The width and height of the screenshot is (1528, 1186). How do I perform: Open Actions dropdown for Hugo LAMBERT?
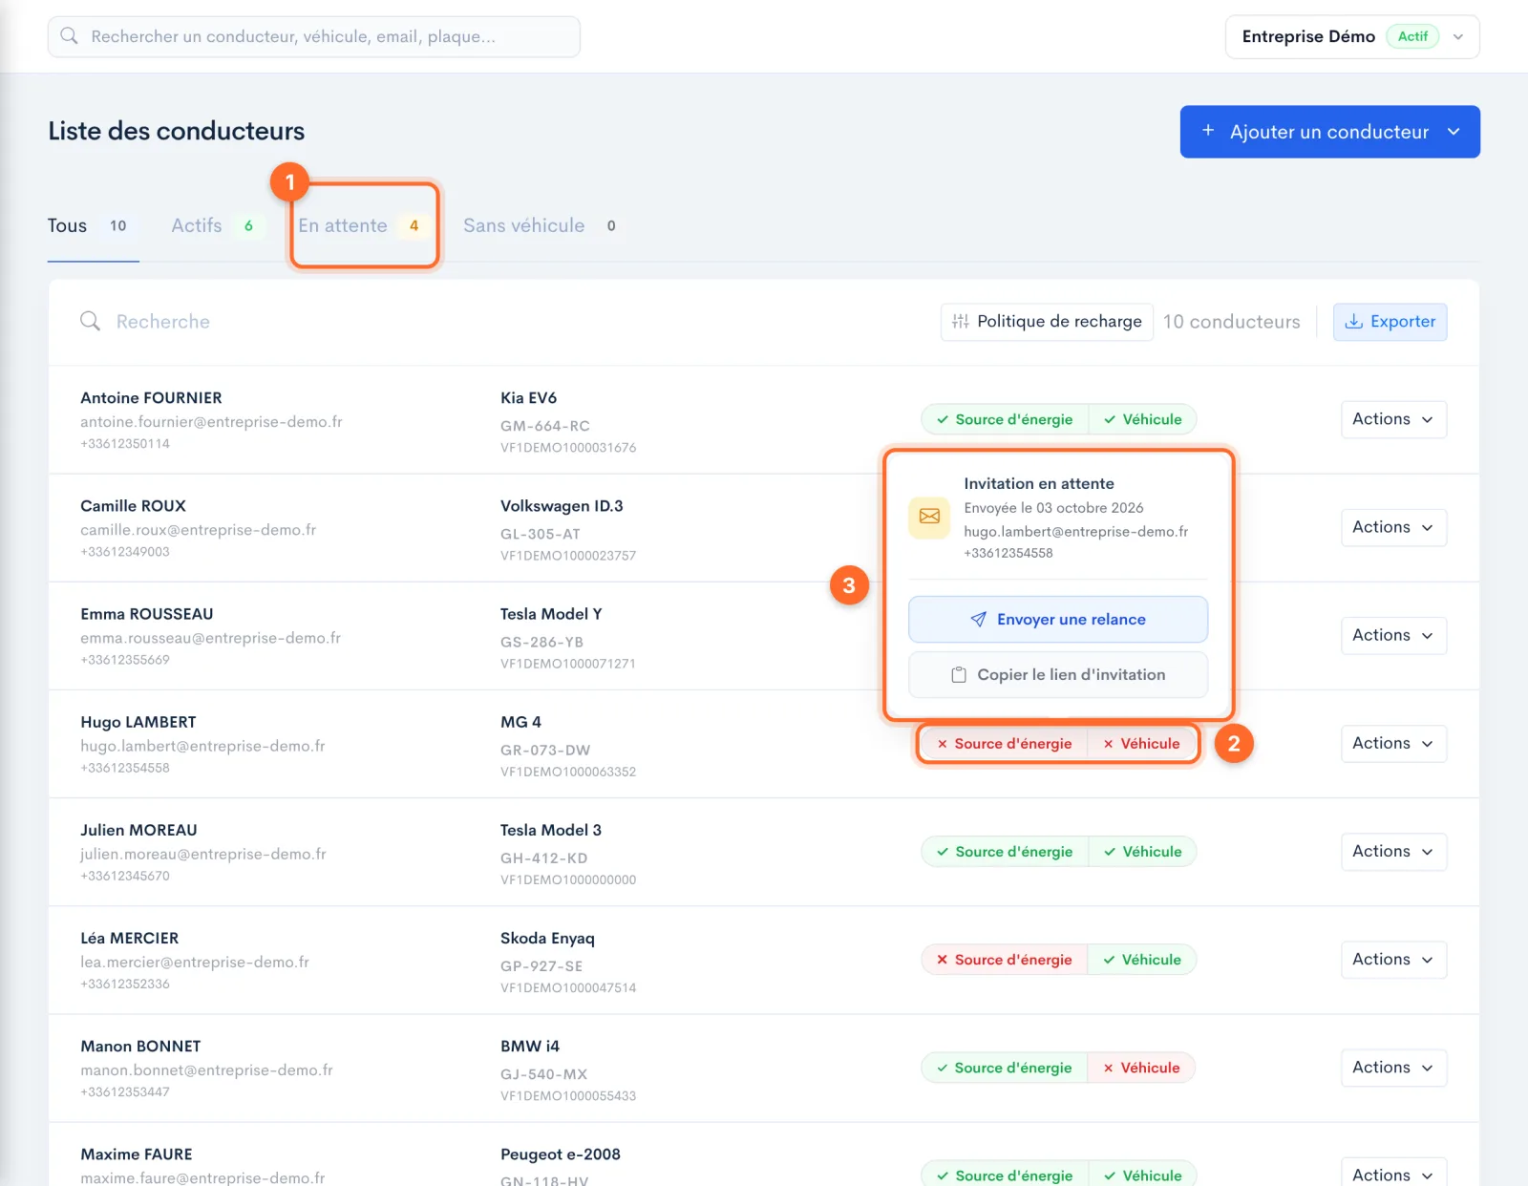[1393, 743]
